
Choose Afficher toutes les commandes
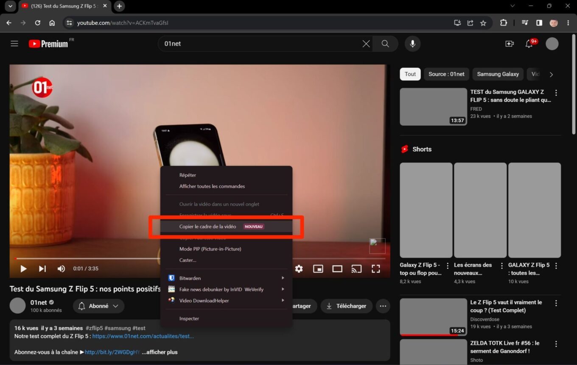click(227, 186)
